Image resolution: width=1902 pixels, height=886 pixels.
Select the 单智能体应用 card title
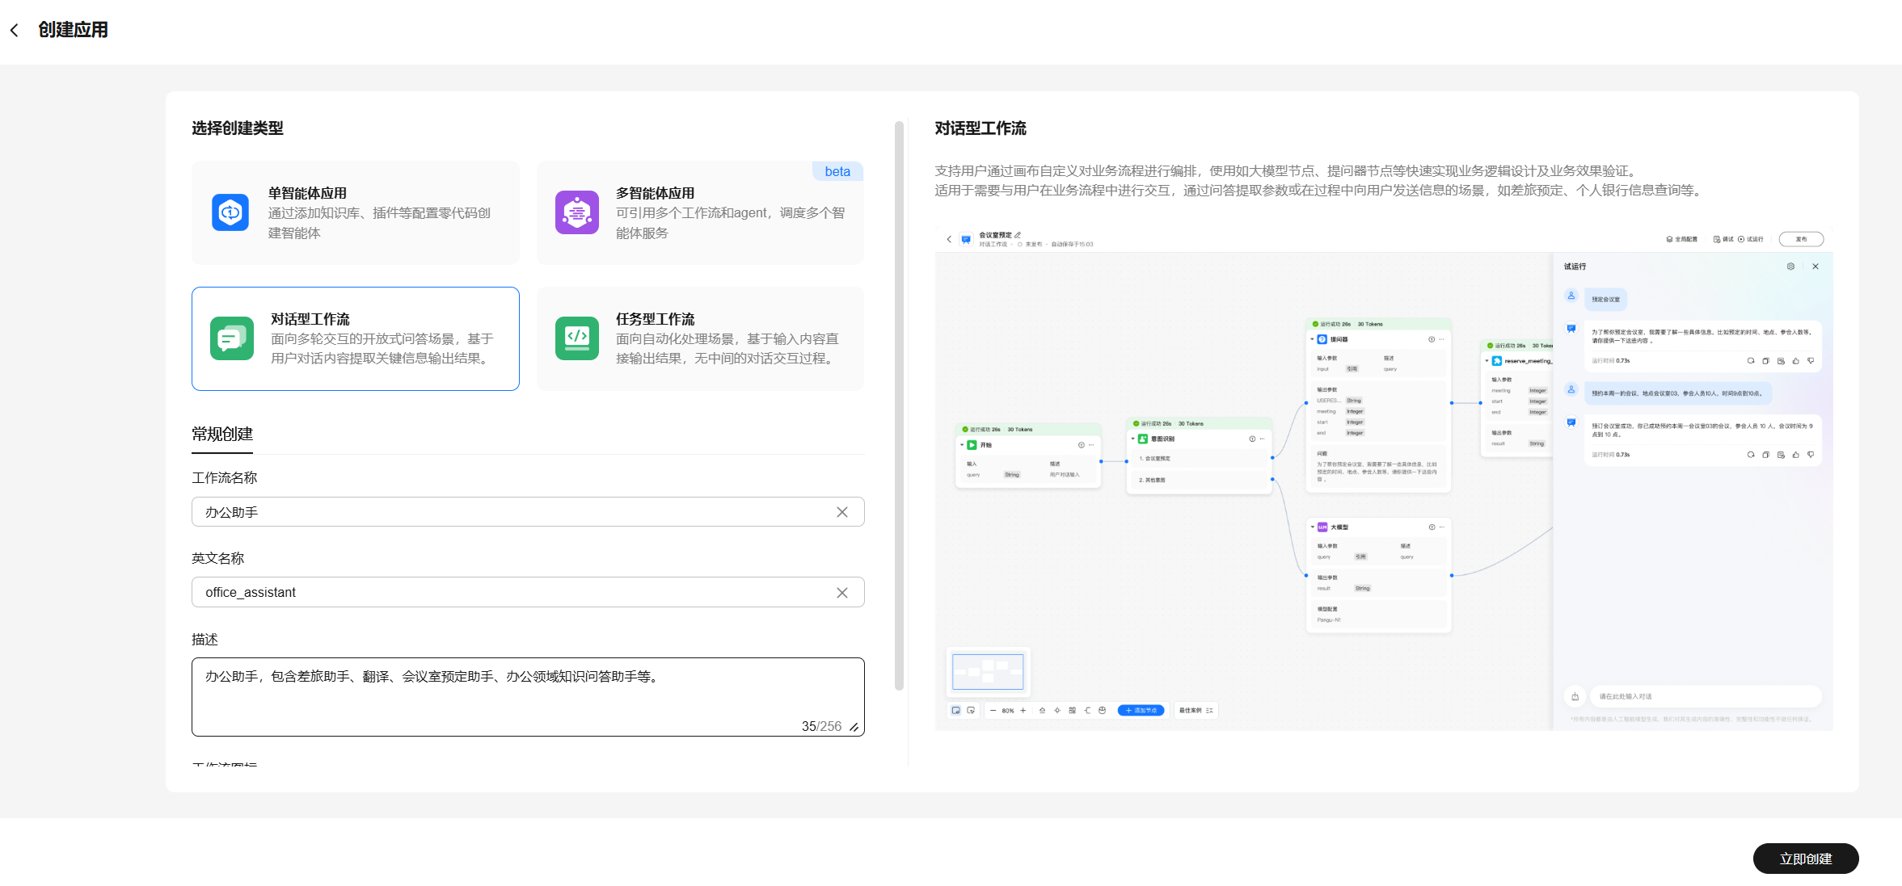pos(307,193)
